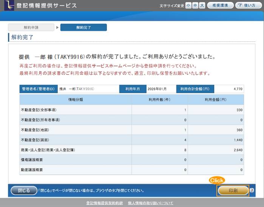
Task: Click the 利用年月 field showing 2026年01月
Action: pos(160,89)
